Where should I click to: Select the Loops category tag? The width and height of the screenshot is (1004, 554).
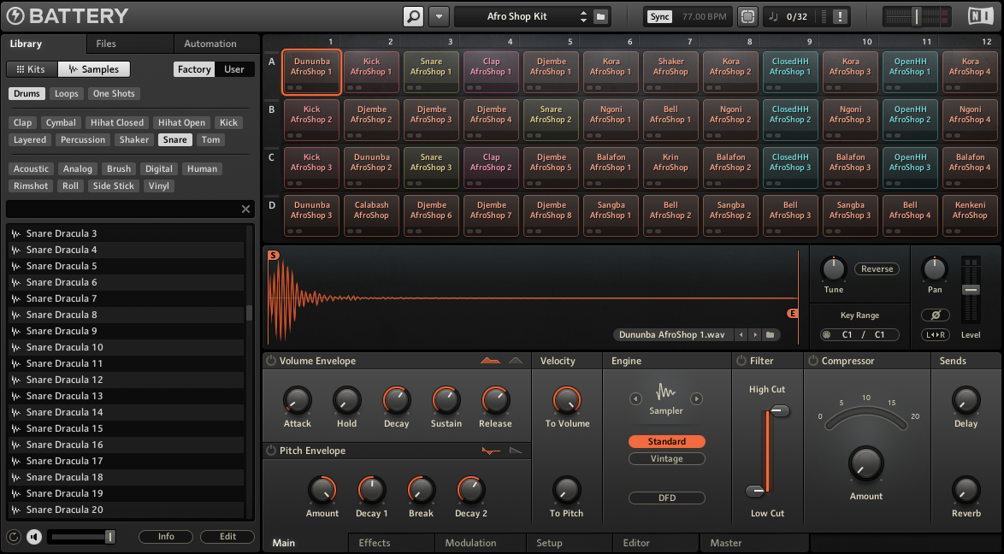tap(67, 93)
